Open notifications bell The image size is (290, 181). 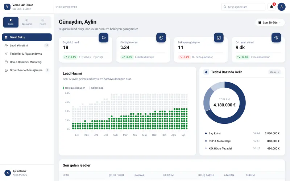pos(272,7)
